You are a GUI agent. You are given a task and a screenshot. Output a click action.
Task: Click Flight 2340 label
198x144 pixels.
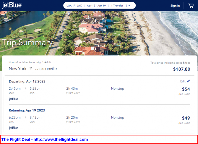pos(73,122)
